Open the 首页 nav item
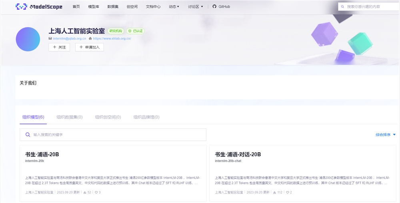The height and width of the screenshot is (203, 400). [76, 7]
